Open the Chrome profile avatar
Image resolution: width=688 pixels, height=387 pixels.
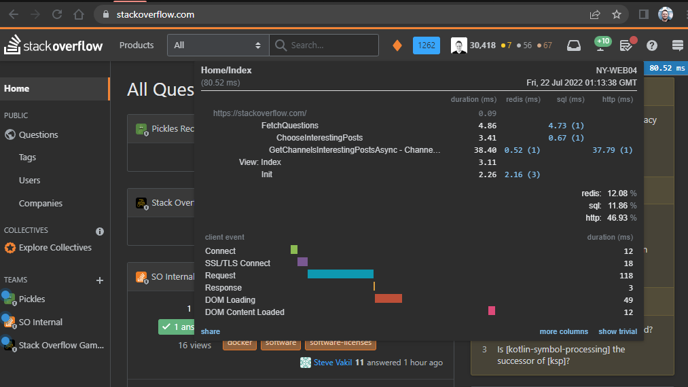665,14
